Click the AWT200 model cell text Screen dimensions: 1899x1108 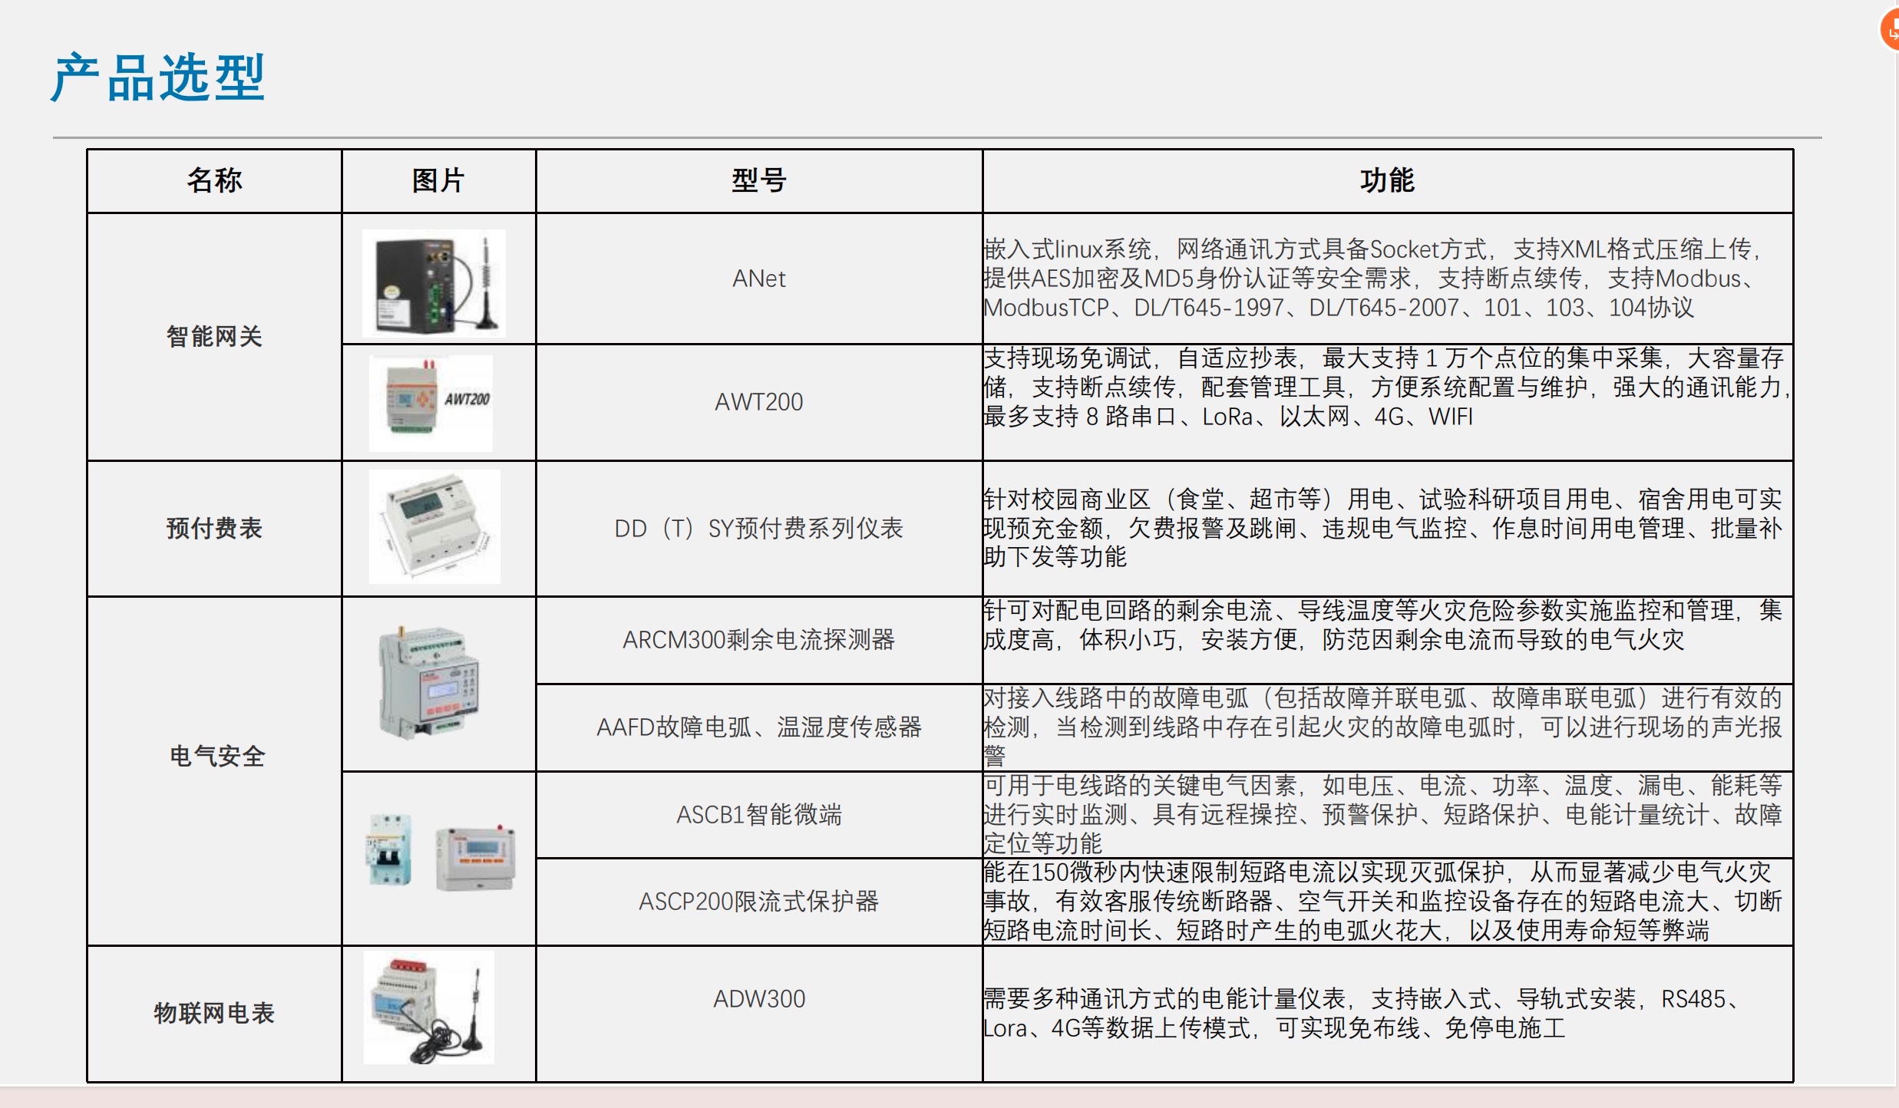click(758, 402)
